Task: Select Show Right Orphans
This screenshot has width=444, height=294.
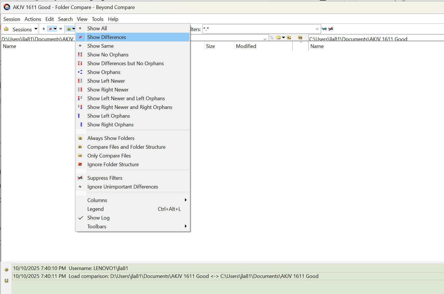Action: (x=132, y=125)
